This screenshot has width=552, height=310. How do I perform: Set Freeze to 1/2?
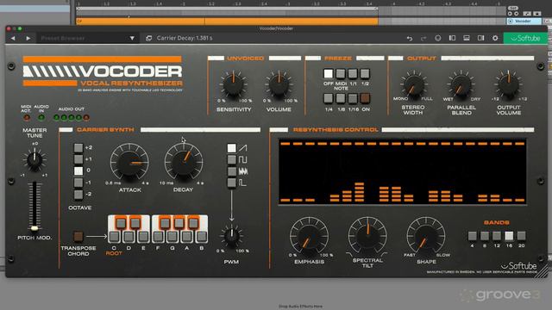[x=365, y=73]
